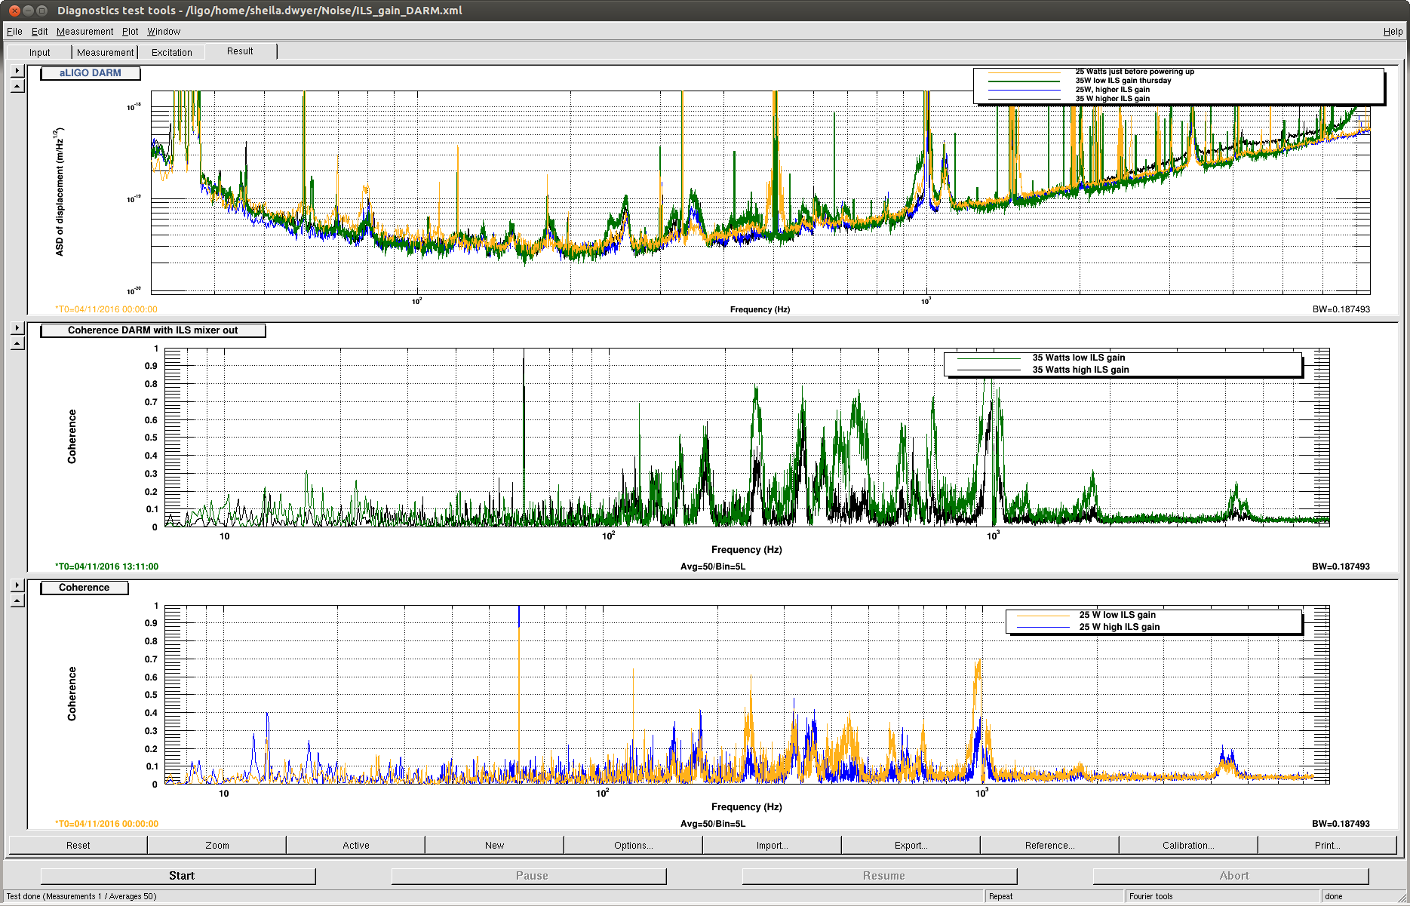Click the up-arrow button beside Coherence DARM with ILS plot

17,342
